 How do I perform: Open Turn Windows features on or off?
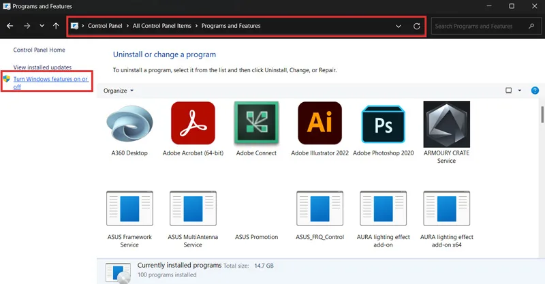pyautogui.click(x=50, y=82)
